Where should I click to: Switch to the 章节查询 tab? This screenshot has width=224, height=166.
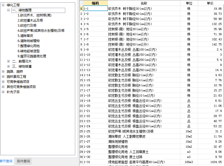[x=6, y=161]
